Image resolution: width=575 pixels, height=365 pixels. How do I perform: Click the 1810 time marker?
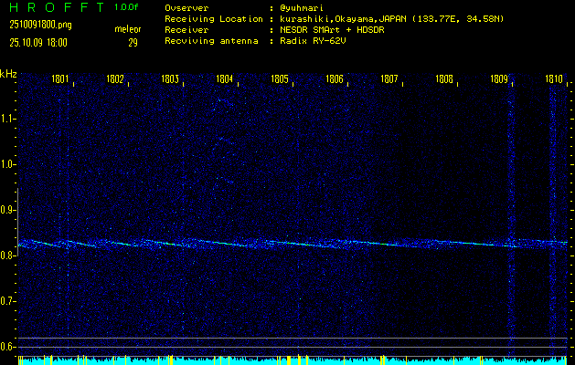coord(554,80)
